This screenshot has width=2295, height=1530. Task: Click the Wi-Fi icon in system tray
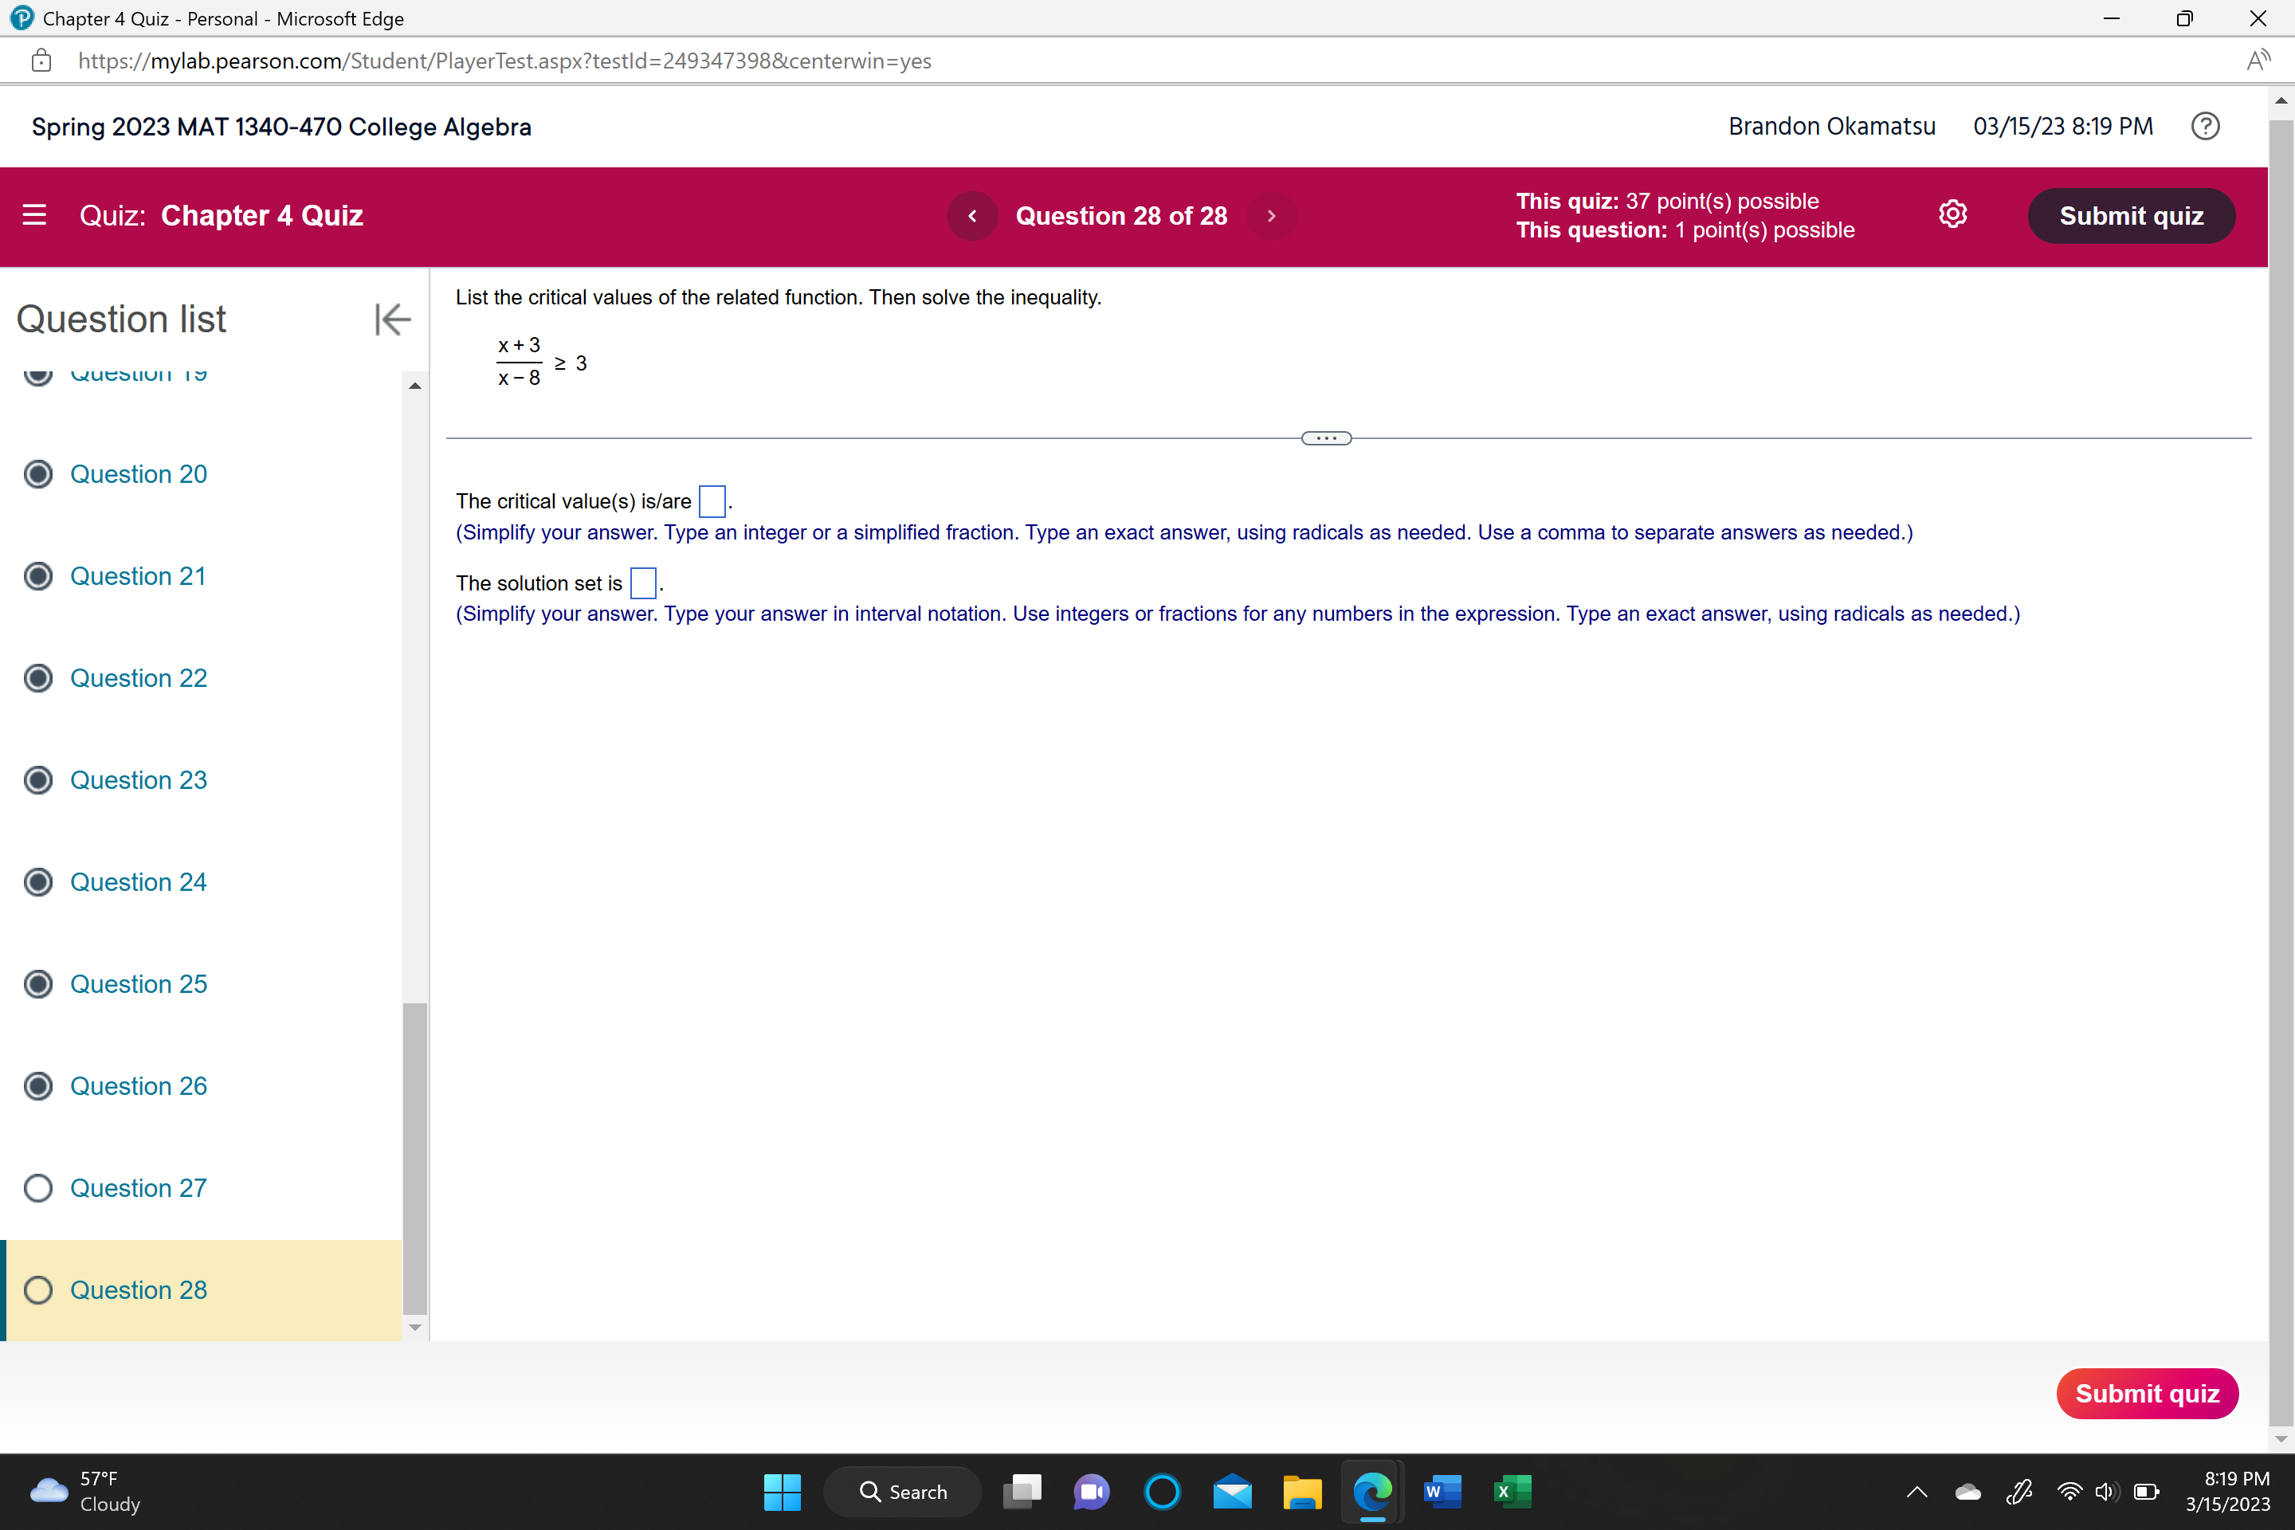[2069, 1492]
